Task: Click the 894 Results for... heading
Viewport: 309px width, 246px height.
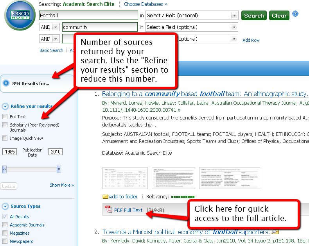Action: [31, 84]
